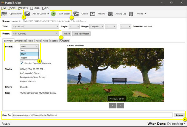Click the Source Preview image
The image size is (187, 127).
pos(116,75)
